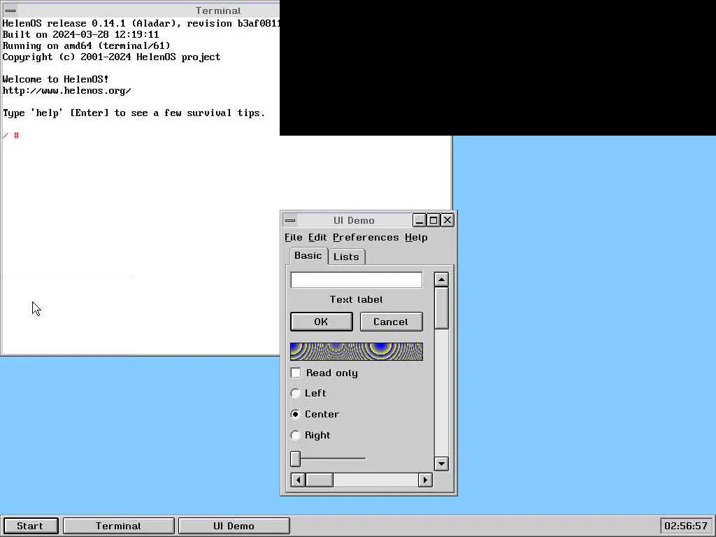Focus the text entry field in UI Demo
This screenshot has height=537, width=716.
click(357, 280)
